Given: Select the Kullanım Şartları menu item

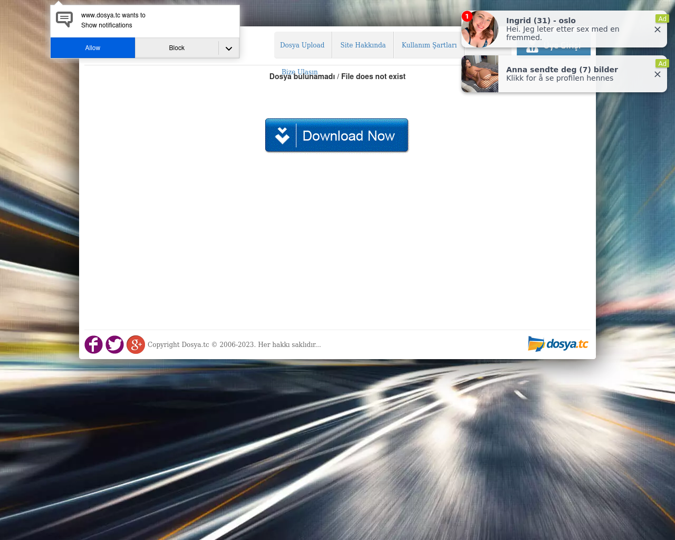Looking at the screenshot, I should (x=429, y=45).
